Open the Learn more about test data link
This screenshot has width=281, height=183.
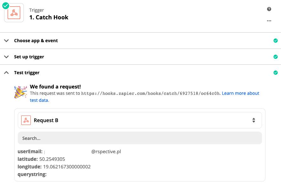click(x=240, y=93)
